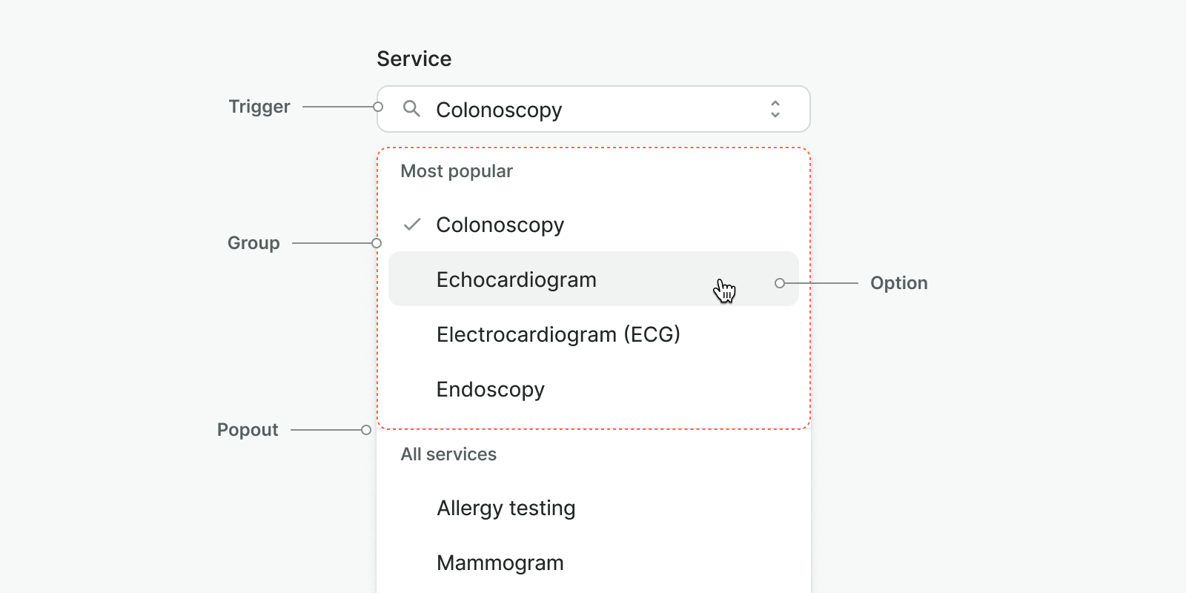The image size is (1186, 593).
Task: Click the All services group heading
Action: tap(448, 454)
